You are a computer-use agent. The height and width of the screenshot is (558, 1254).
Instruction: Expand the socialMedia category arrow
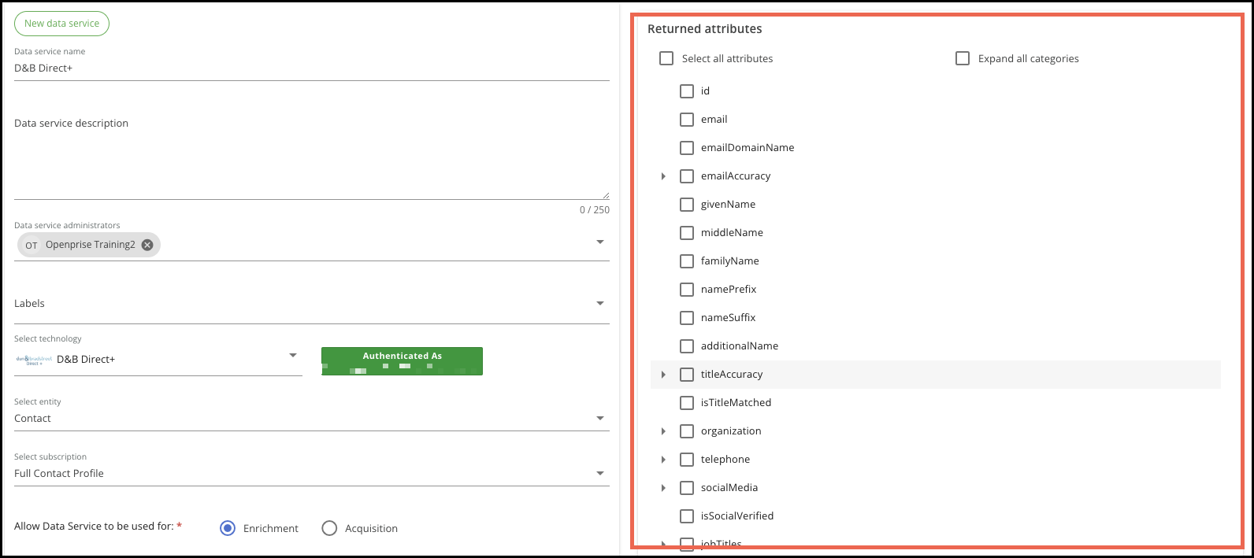pyautogui.click(x=663, y=488)
